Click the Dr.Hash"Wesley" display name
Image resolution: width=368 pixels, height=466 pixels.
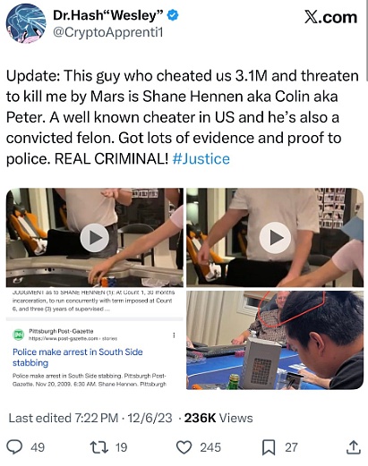coord(108,15)
